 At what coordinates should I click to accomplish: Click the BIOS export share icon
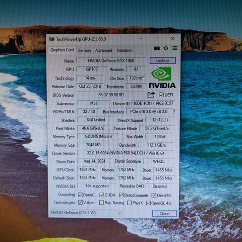(151, 95)
